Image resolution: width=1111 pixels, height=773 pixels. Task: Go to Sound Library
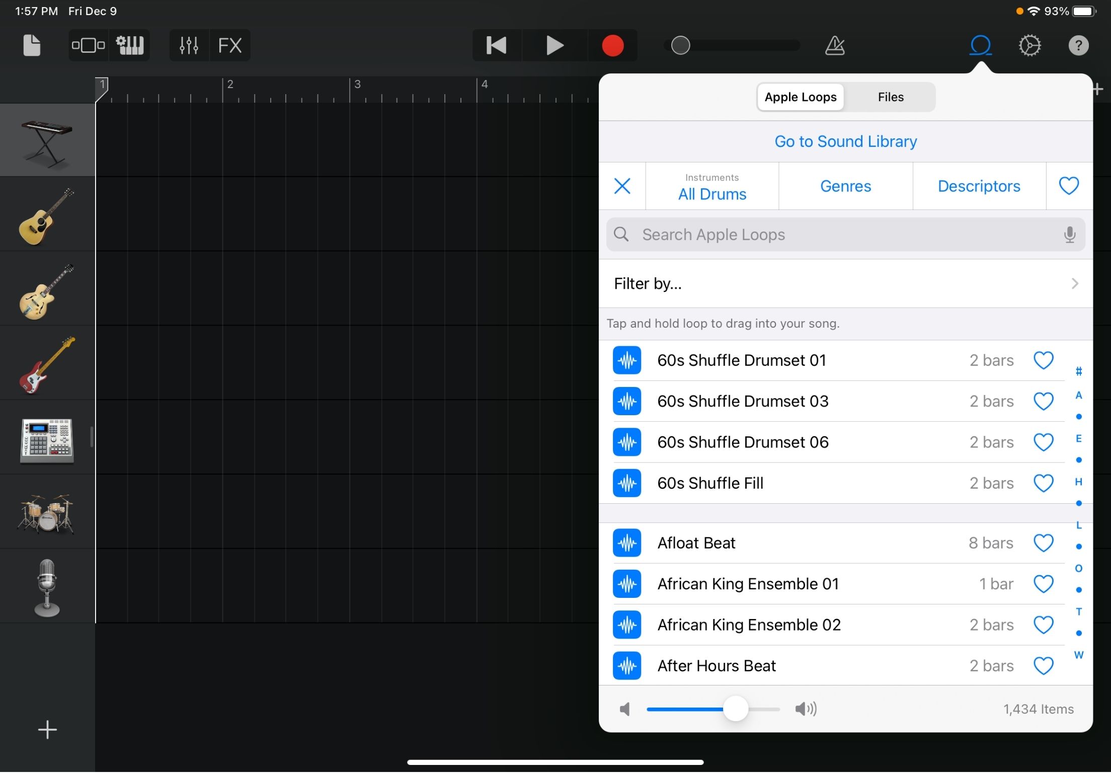point(845,141)
